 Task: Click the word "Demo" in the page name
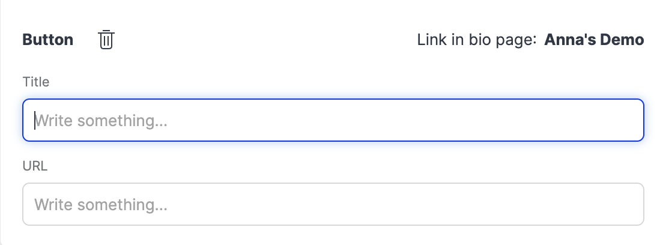623,40
